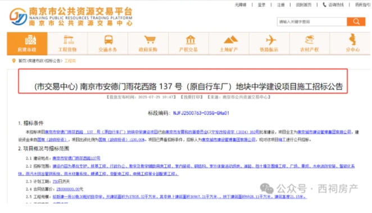The height and width of the screenshot is (213, 372).
Task: Open the 无障碍 accessibility link
Action: point(241,4)
